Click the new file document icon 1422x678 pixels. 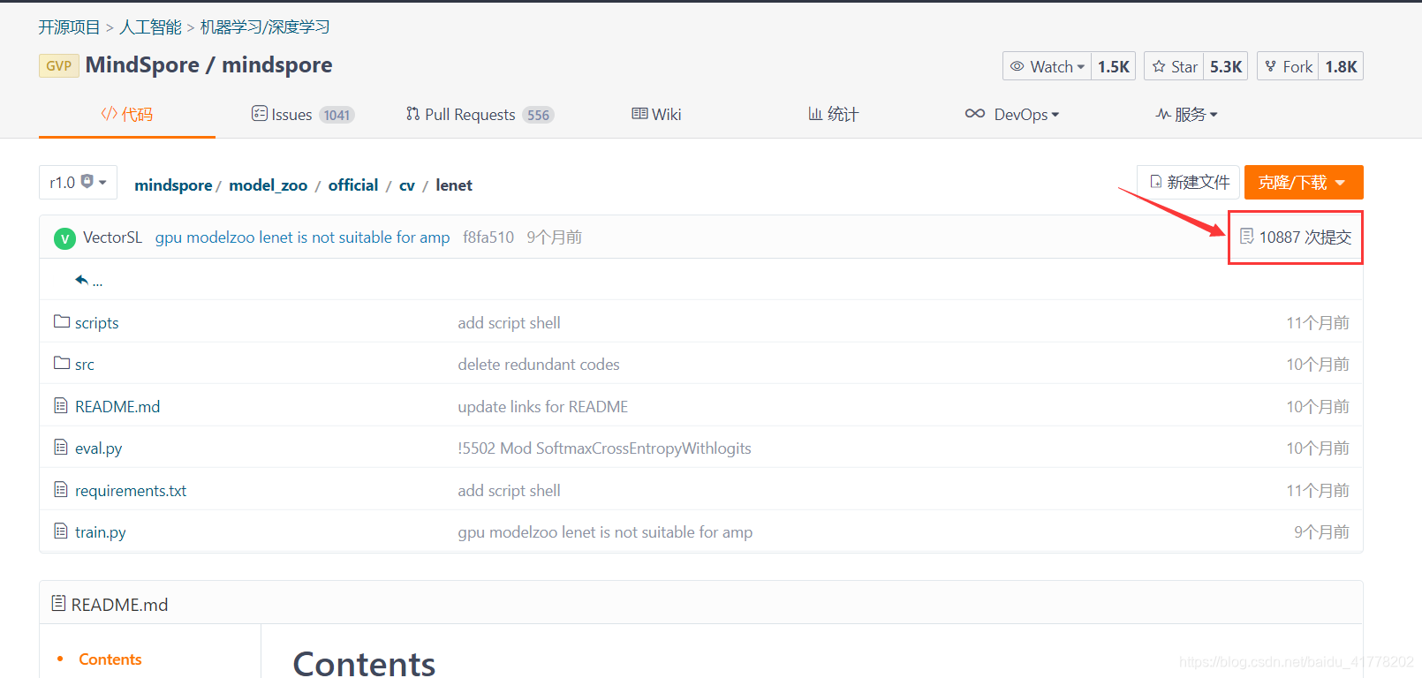point(1156,182)
